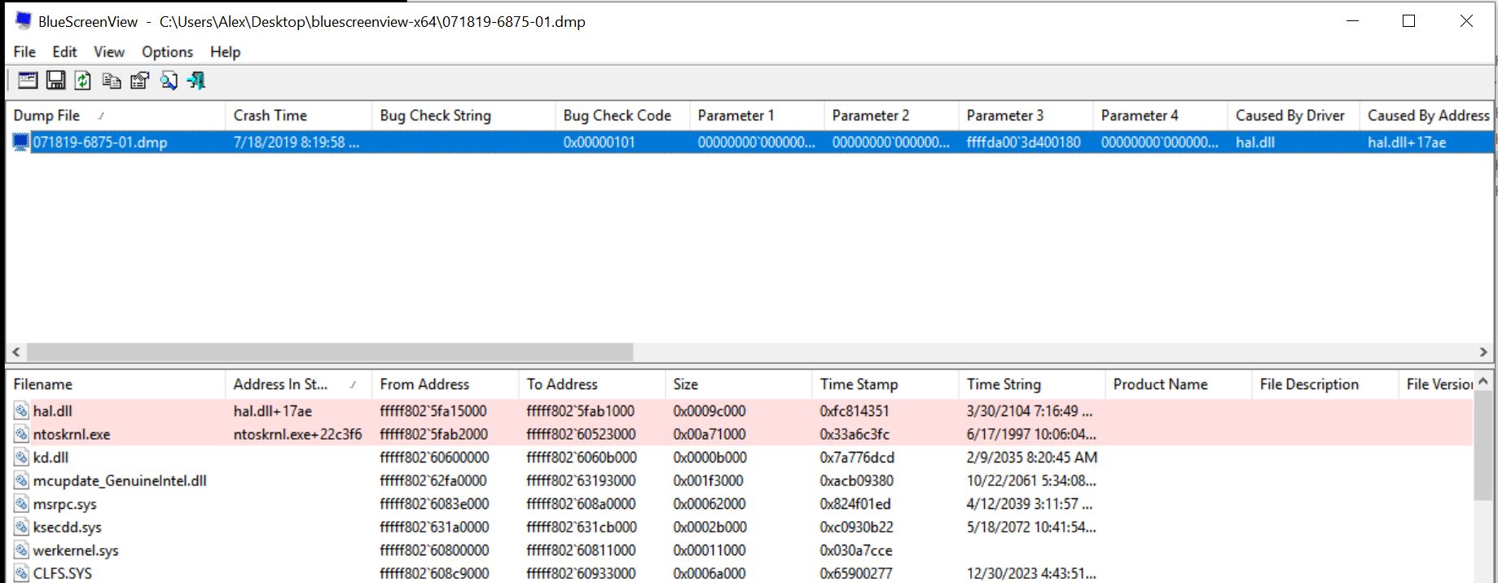
Task: Click upper pane horizontal scrollbar left arrow
Action: 15,352
